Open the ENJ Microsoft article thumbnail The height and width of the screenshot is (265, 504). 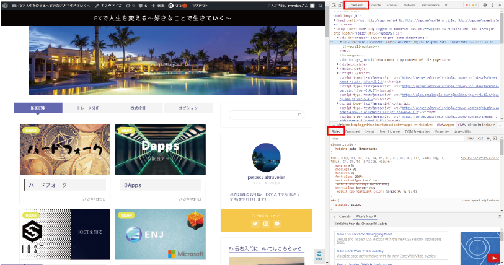pyautogui.click(x=161, y=234)
